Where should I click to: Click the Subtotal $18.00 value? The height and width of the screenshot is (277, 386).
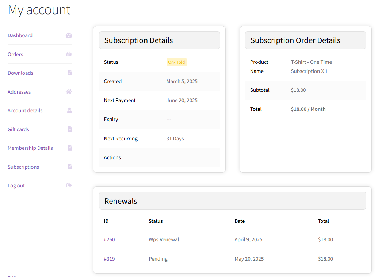coord(298,90)
